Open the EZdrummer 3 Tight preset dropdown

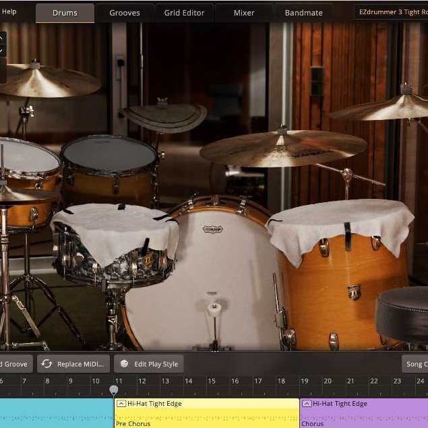pos(391,12)
